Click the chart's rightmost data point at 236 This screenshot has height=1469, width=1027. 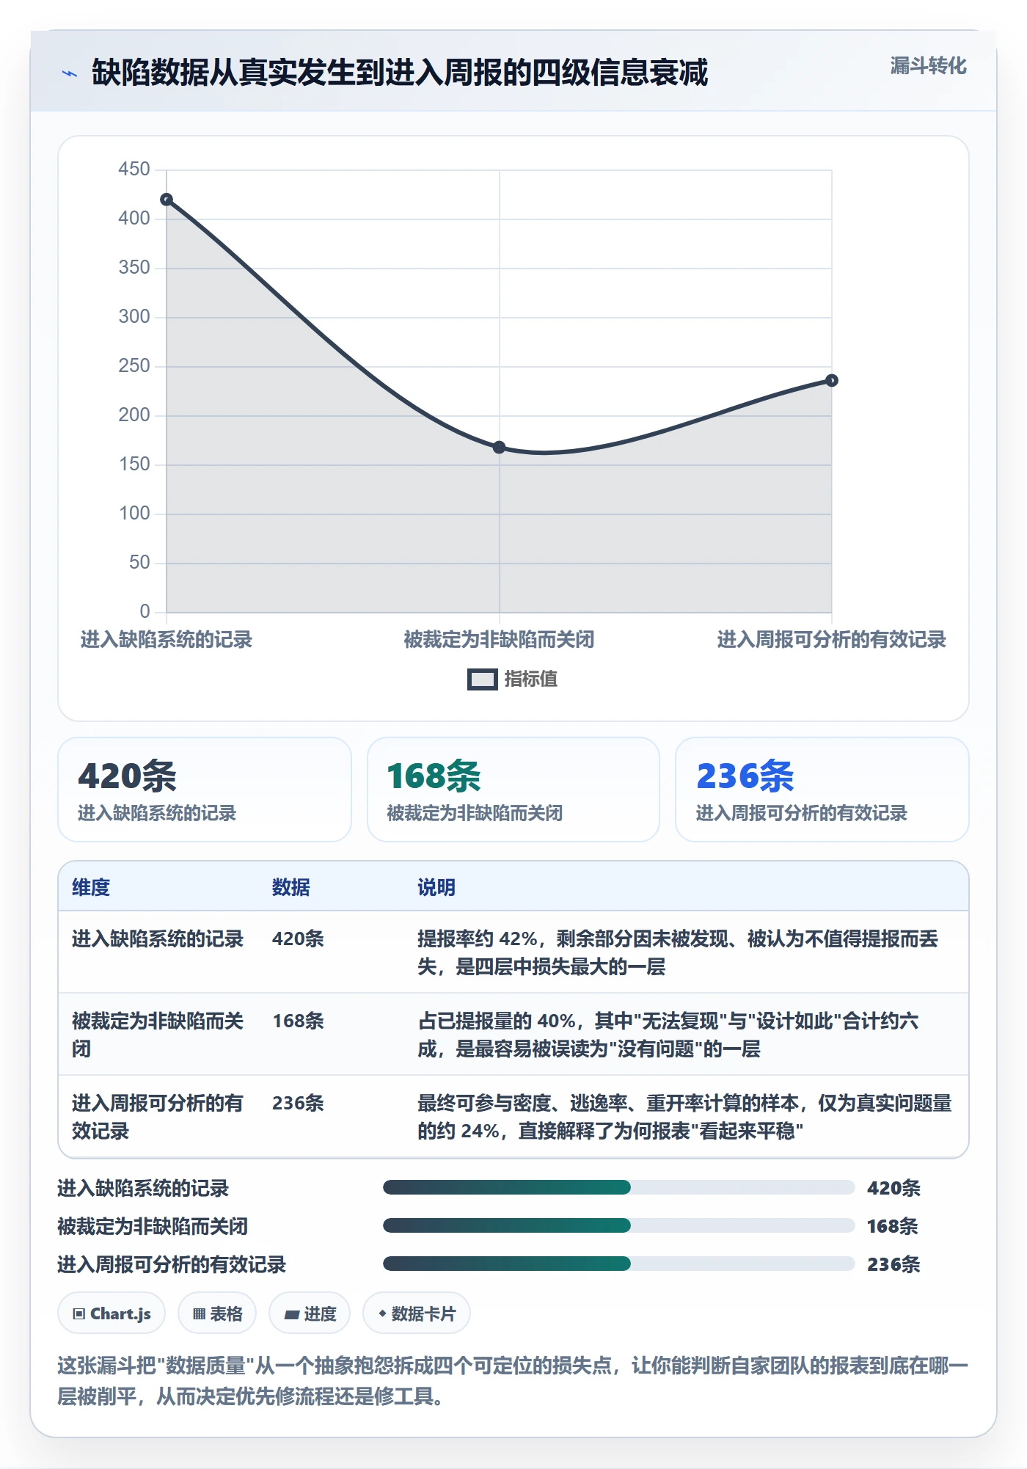click(831, 380)
